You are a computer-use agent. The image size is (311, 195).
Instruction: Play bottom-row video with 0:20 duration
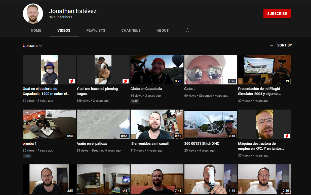coord(265,179)
